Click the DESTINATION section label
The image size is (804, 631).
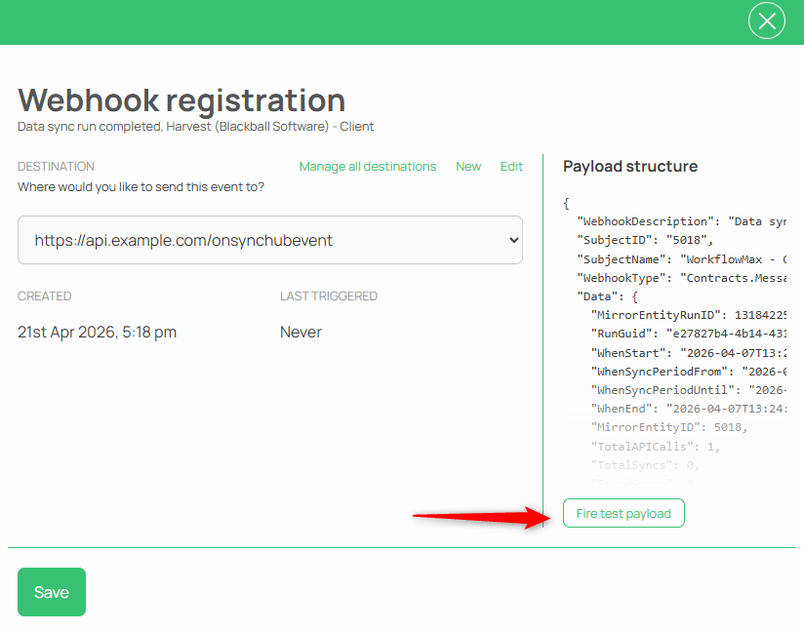click(56, 167)
